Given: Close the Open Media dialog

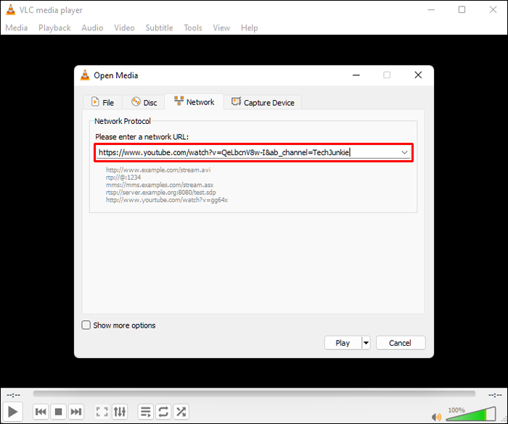Looking at the screenshot, I should pyautogui.click(x=418, y=75).
